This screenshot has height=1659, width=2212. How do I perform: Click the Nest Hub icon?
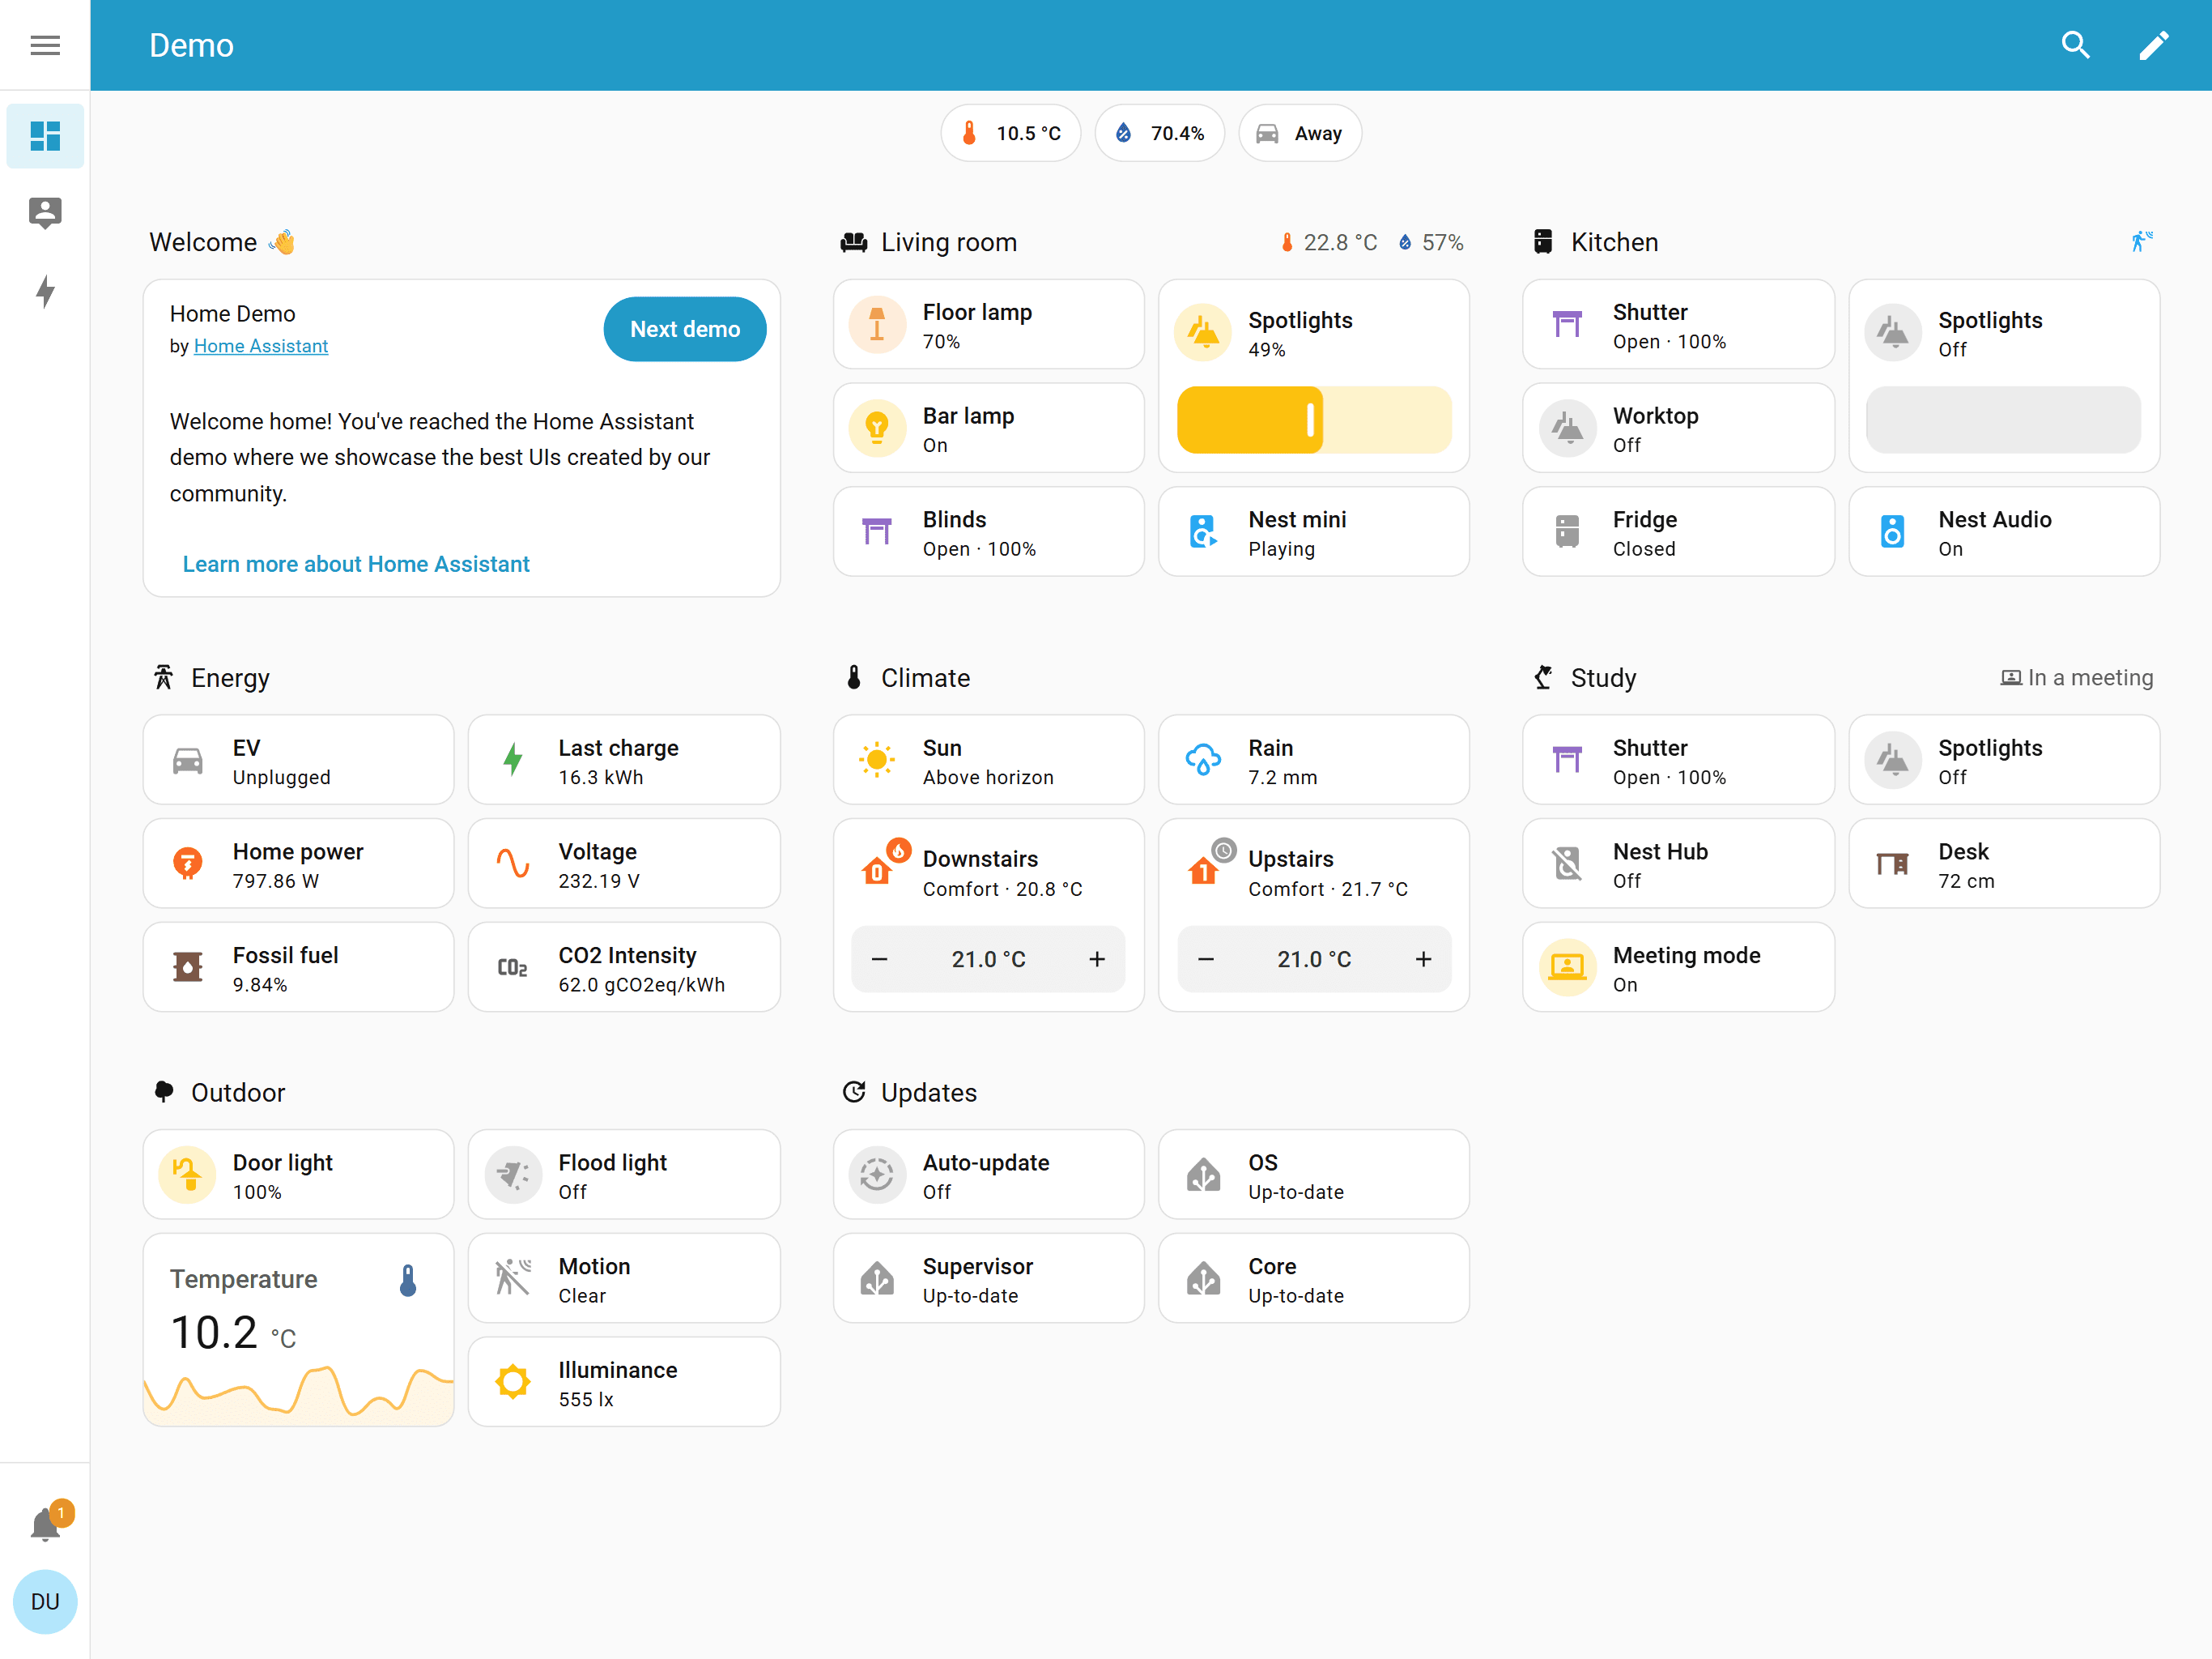pyautogui.click(x=1567, y=864)
